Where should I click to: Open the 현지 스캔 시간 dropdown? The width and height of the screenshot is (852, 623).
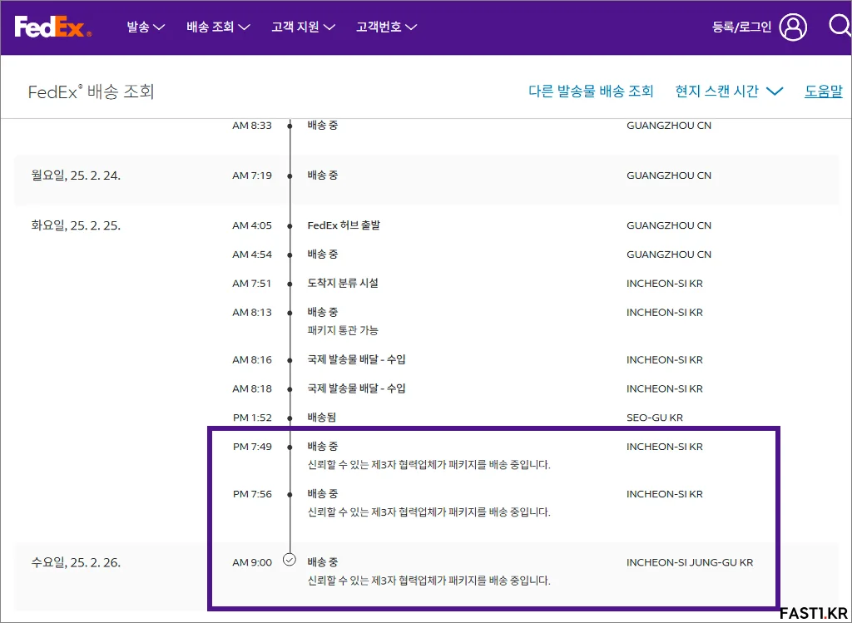point(729,91)
